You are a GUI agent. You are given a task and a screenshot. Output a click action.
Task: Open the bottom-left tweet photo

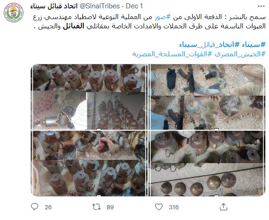click(x=89, y=163)
